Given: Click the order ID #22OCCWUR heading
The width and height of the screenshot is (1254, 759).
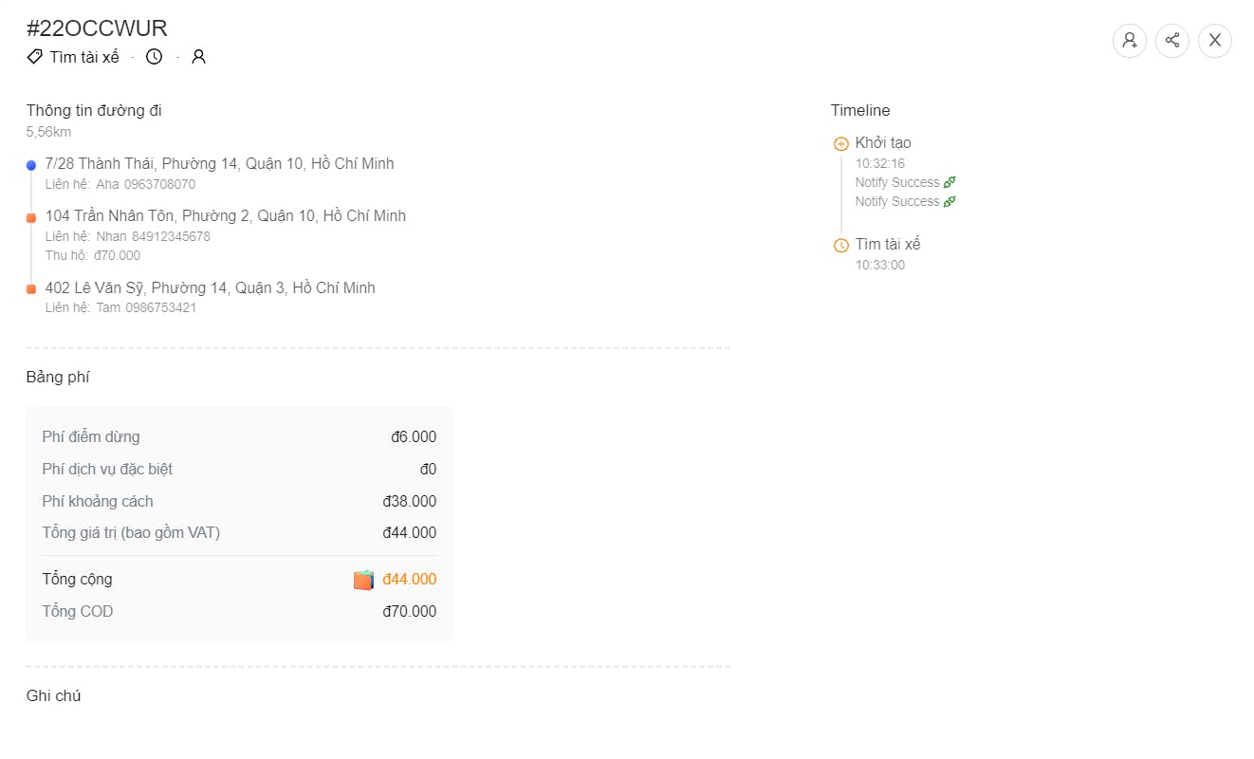Looking at the screenshot, I should tap(97, 28).
